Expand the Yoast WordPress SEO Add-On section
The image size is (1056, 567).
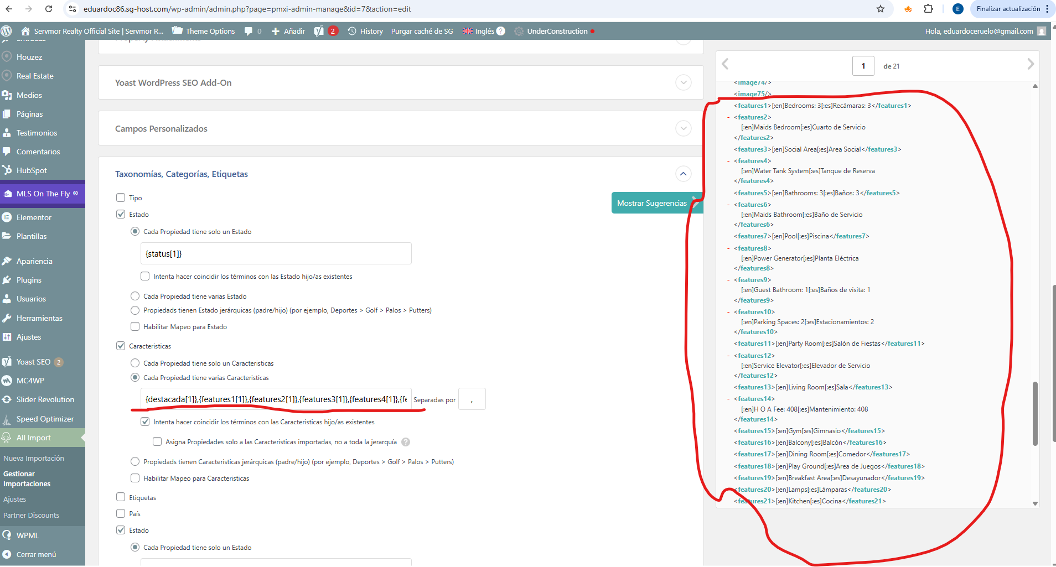pyautogui.click(x=684, y=82)
